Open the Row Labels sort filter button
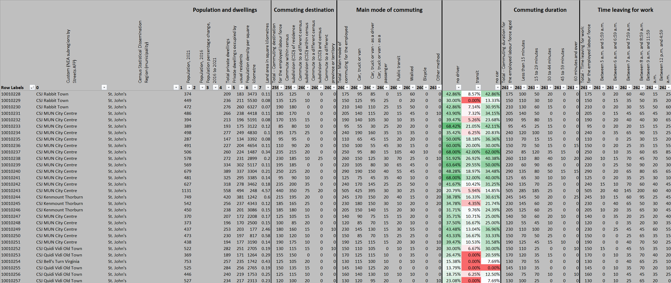 pos(32,87)
